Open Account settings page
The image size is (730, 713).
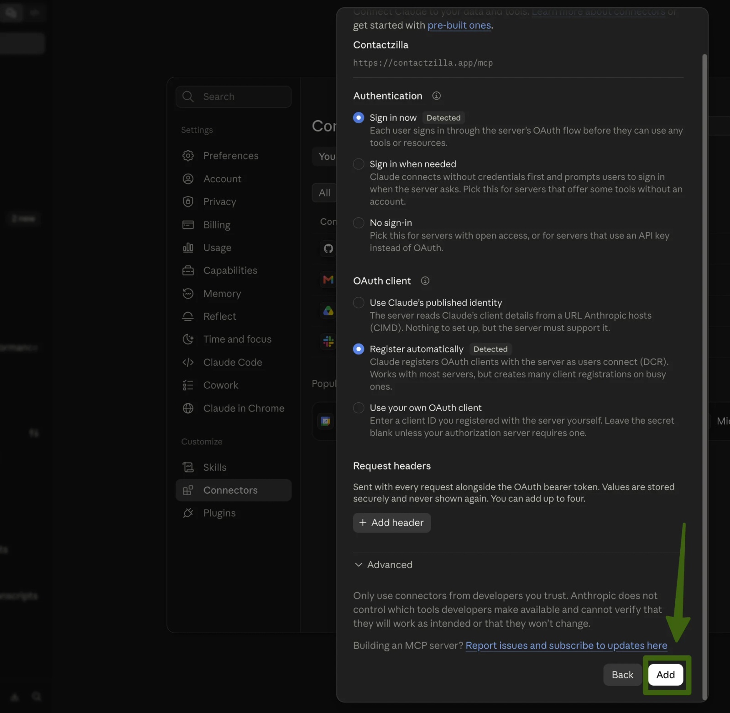point(233,179)
